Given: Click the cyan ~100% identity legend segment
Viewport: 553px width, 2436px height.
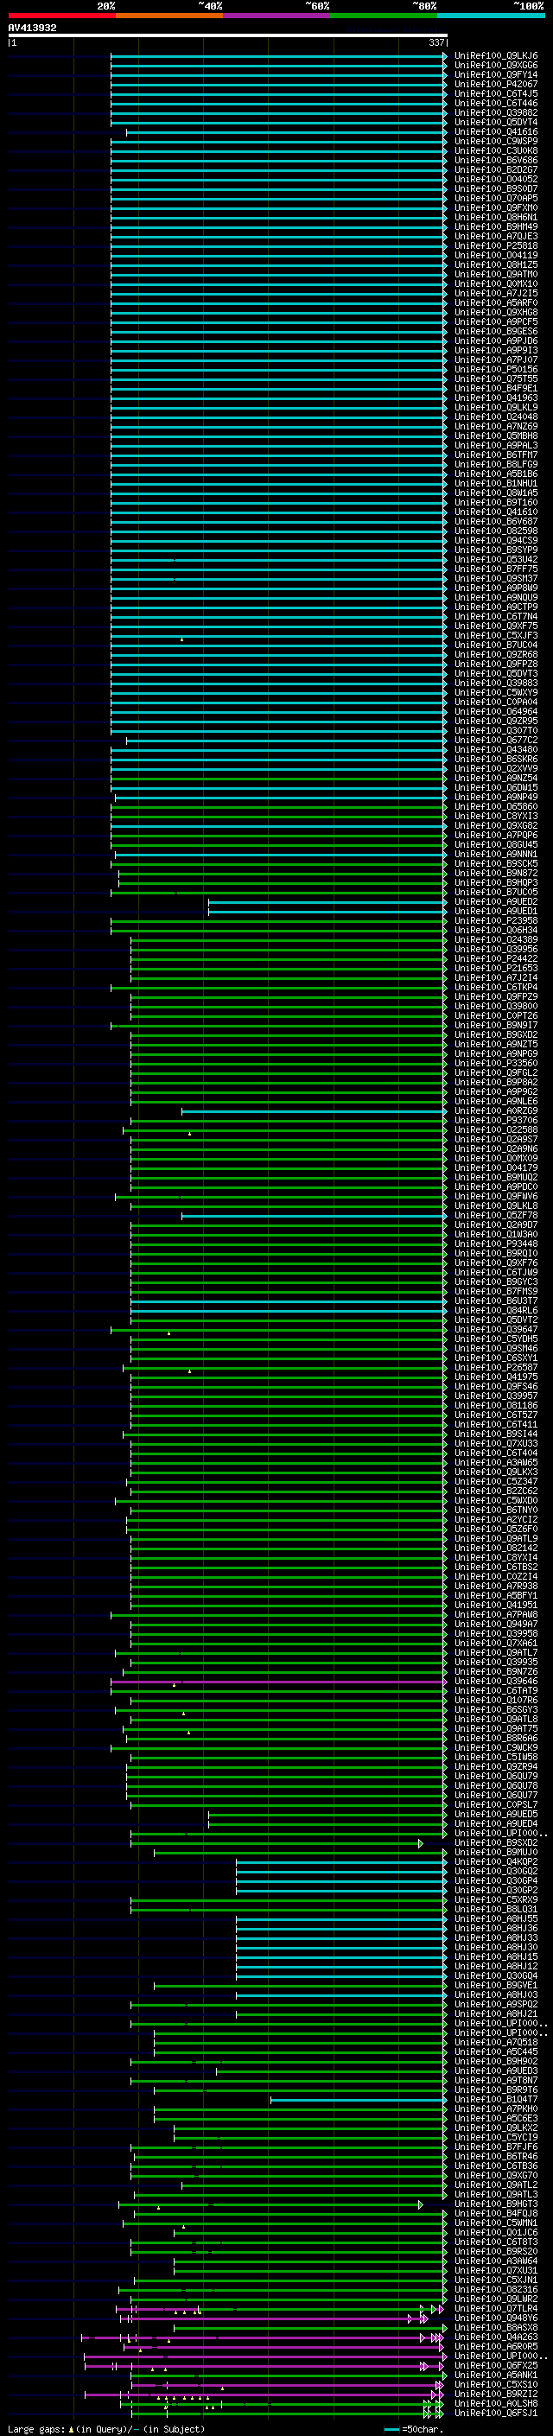Looking at the screenshot, I should [x=491, y=16].
